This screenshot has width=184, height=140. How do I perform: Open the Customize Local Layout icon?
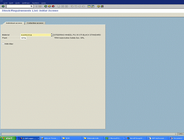102,6
